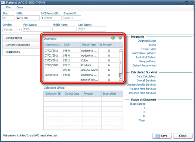This screenshot has height=142, width=195.
Task: Select diagnosis row dated 07/01/2011
Action: tap(81, 56)
